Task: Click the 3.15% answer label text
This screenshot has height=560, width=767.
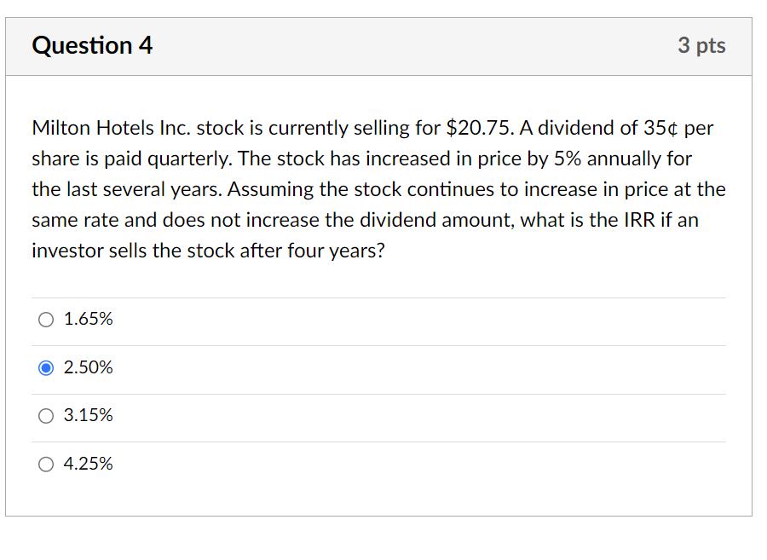Action: [x=89, y=416]
